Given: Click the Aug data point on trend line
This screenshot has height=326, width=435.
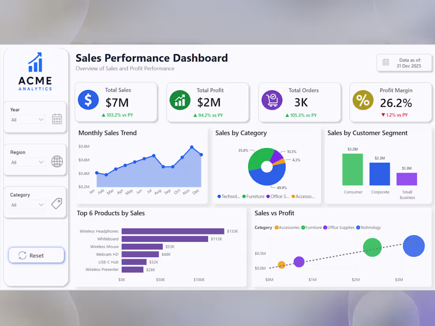Looking at the screenshot, I should pos(163,167).
